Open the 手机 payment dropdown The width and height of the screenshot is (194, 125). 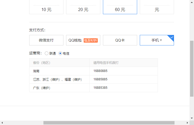coord(157,40)
